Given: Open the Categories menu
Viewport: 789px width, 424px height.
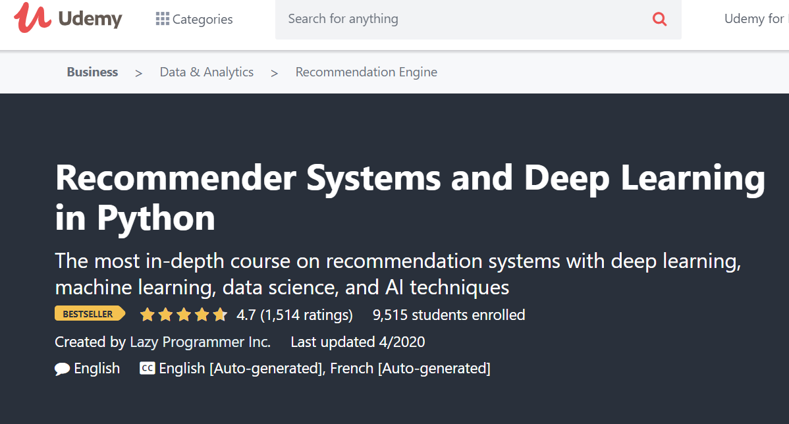Looking at the screenshot, I should point(202,18).
